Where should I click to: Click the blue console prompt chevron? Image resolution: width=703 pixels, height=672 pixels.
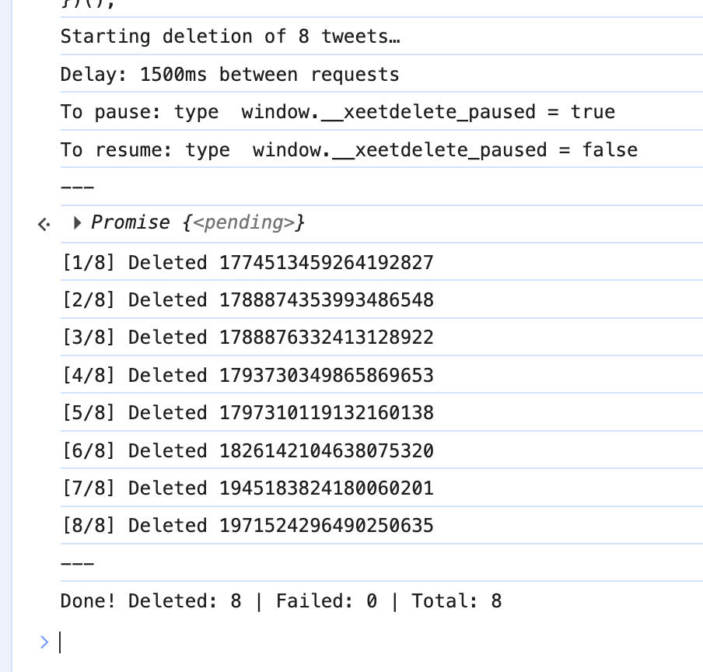pos(44,642)
